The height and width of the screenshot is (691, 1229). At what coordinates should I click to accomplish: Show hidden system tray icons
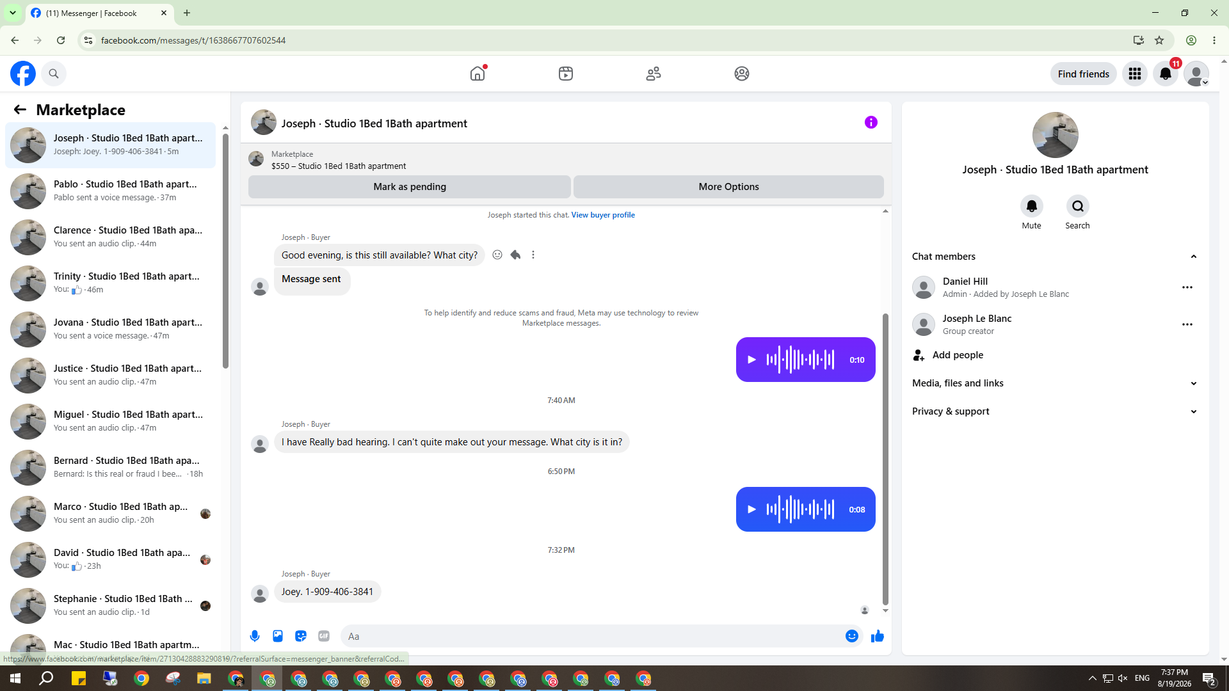(x=1093, y=678)
